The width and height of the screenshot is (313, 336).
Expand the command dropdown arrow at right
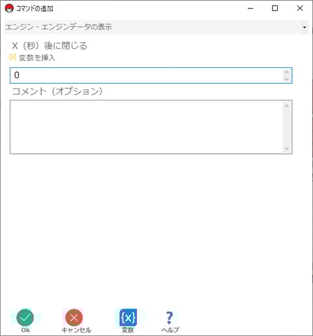point(305,27)
